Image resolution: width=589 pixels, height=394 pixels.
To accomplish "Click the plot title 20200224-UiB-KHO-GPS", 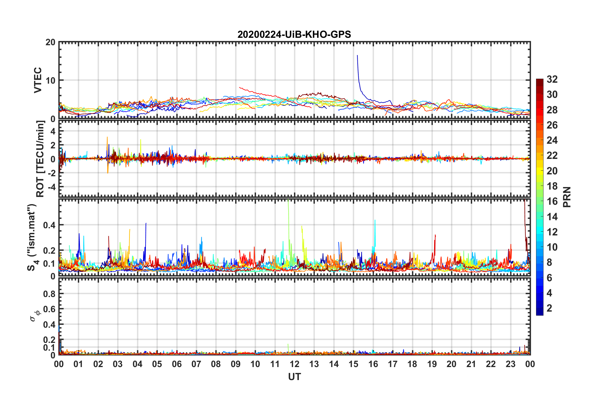I will pyautogui.click(x=294, y=34).
